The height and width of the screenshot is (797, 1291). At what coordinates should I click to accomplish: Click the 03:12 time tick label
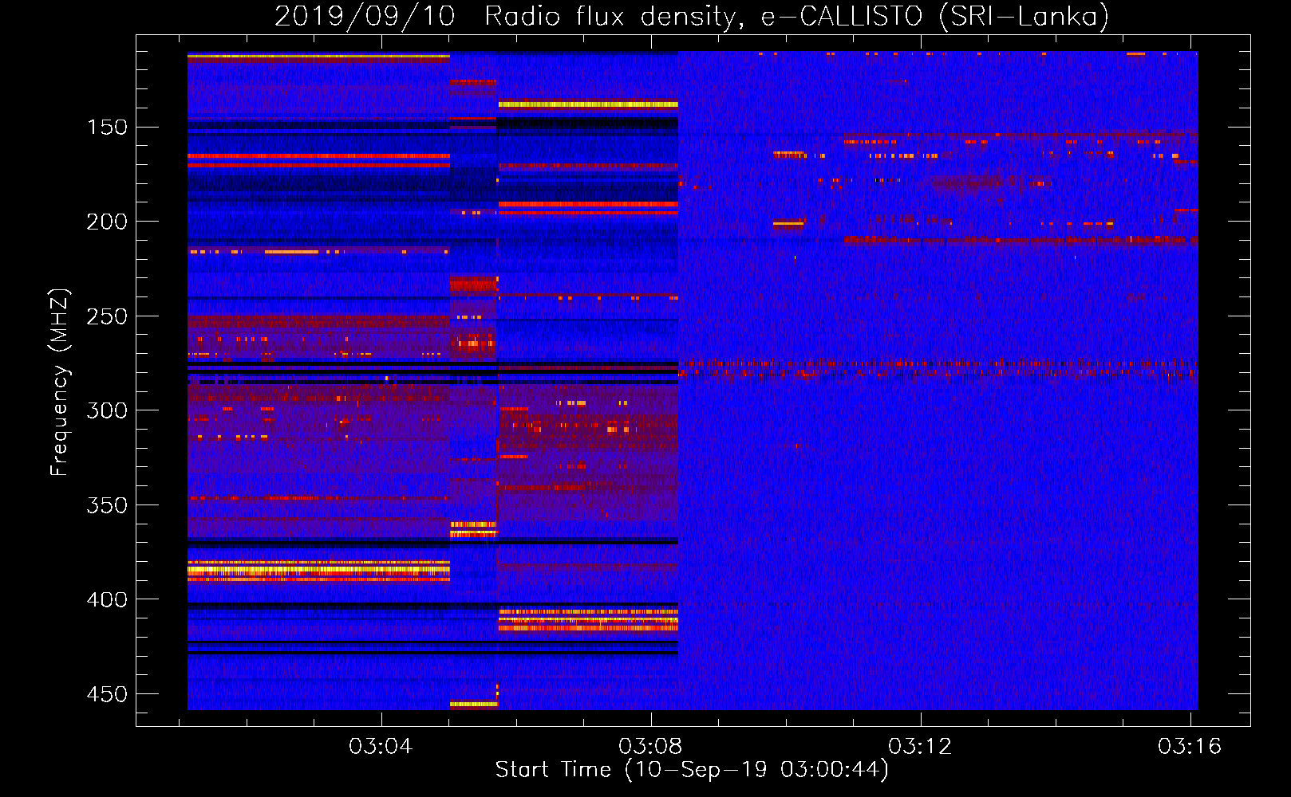(x=920, y=746)
